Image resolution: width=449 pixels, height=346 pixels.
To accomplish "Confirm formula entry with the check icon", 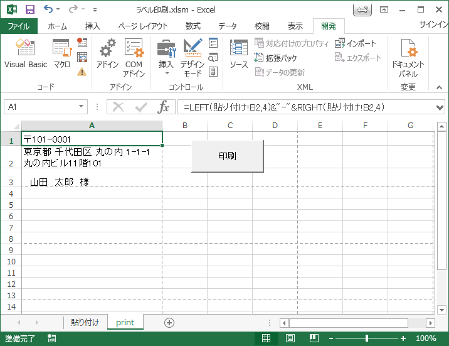I will click(141, 107).
